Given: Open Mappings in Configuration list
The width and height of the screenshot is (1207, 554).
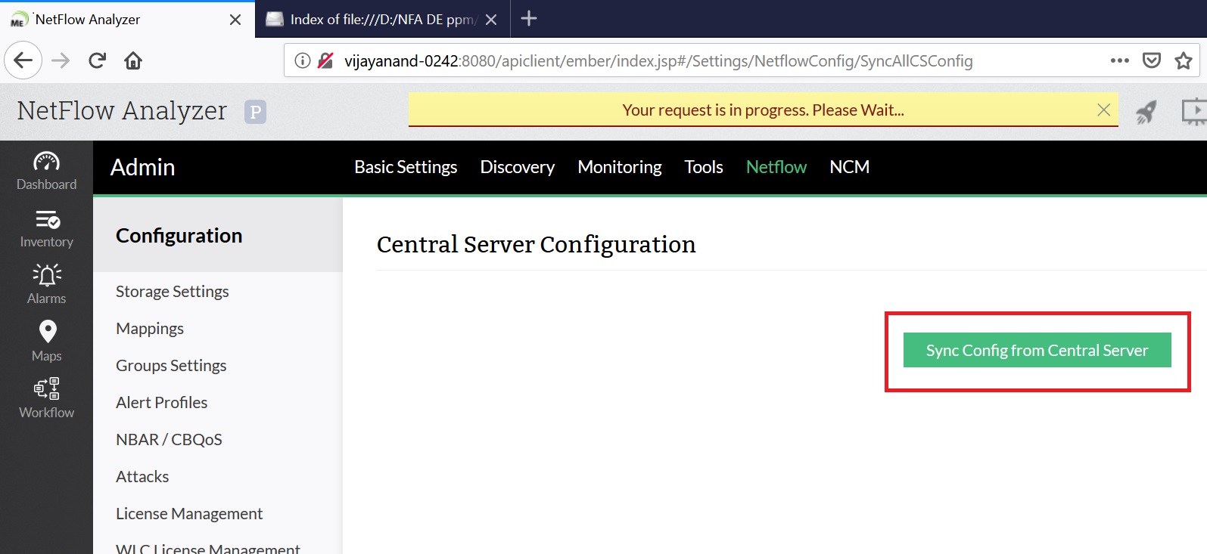Looking at the screenshot, I should [x=150, y=329].
